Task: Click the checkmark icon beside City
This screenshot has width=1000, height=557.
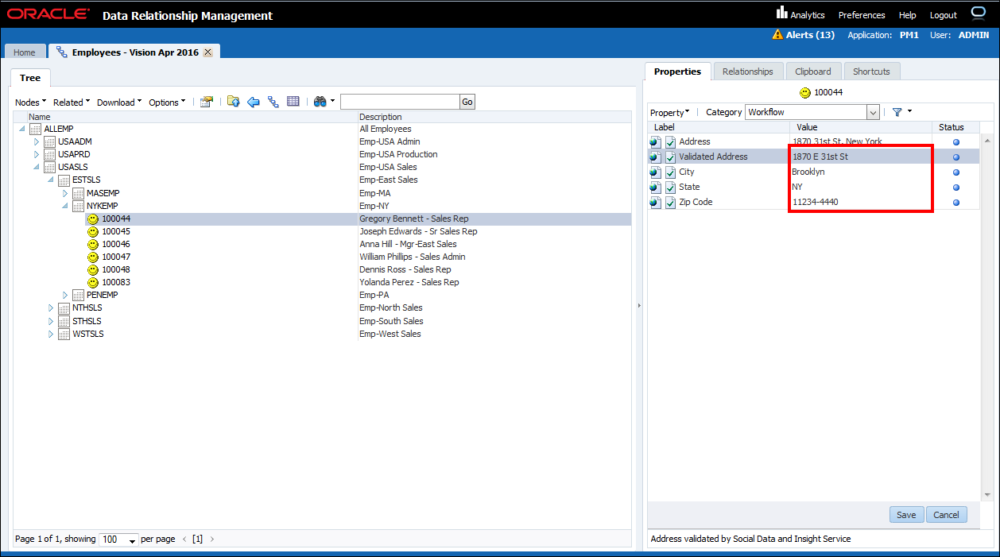Action: pos(670,172)
